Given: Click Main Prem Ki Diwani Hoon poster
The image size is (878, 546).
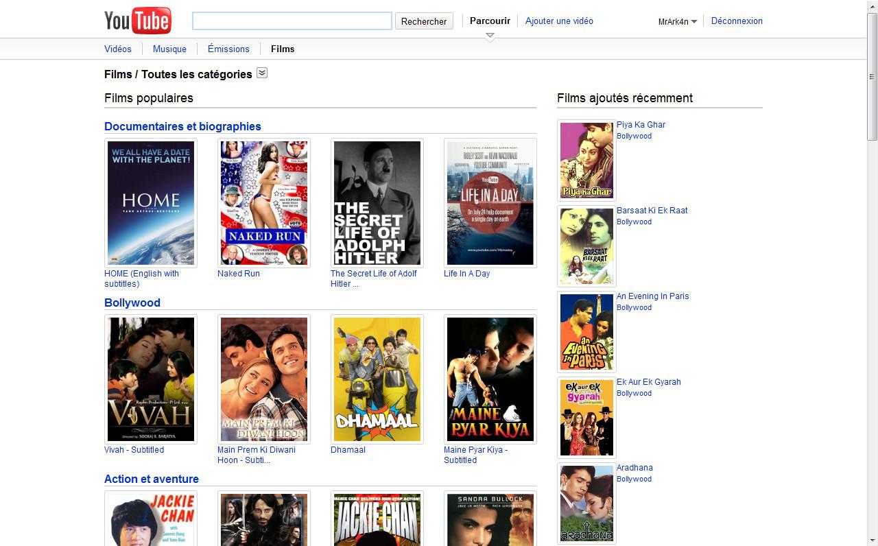Looking at the screenshot, I should pos(264,379).
